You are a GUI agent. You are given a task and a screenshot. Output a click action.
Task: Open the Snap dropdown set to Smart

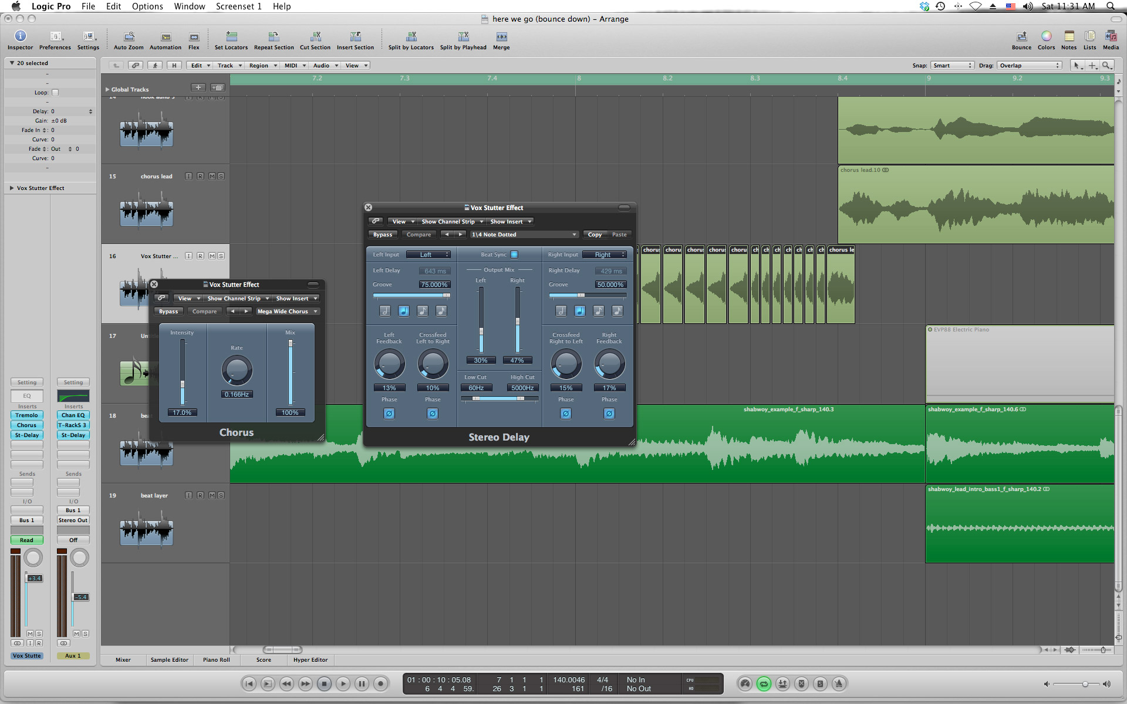[952, 65]
